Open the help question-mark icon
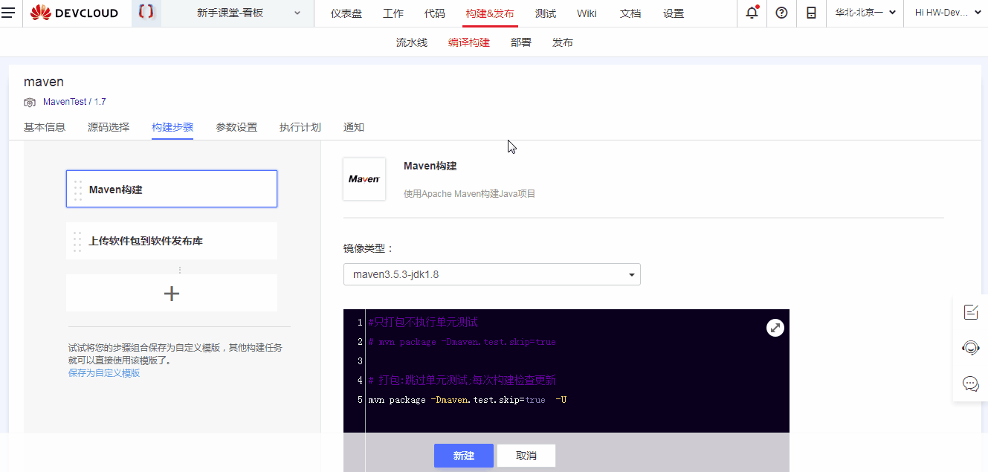Screen dimensions: 988x472 781,13
